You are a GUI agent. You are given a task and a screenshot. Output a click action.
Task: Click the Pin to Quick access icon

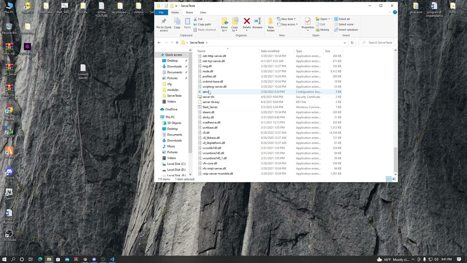164,24
